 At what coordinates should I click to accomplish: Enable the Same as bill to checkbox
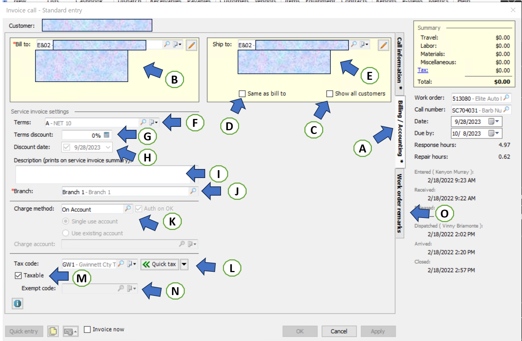(x=241, y=93)
